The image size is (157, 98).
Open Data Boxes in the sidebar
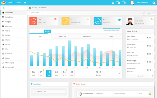point(14,17)
